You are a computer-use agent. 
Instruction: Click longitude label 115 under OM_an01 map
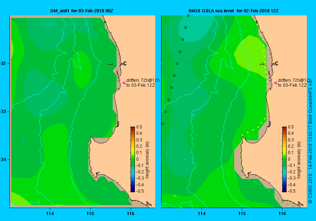pyautogui.click(x=90, y=214)
